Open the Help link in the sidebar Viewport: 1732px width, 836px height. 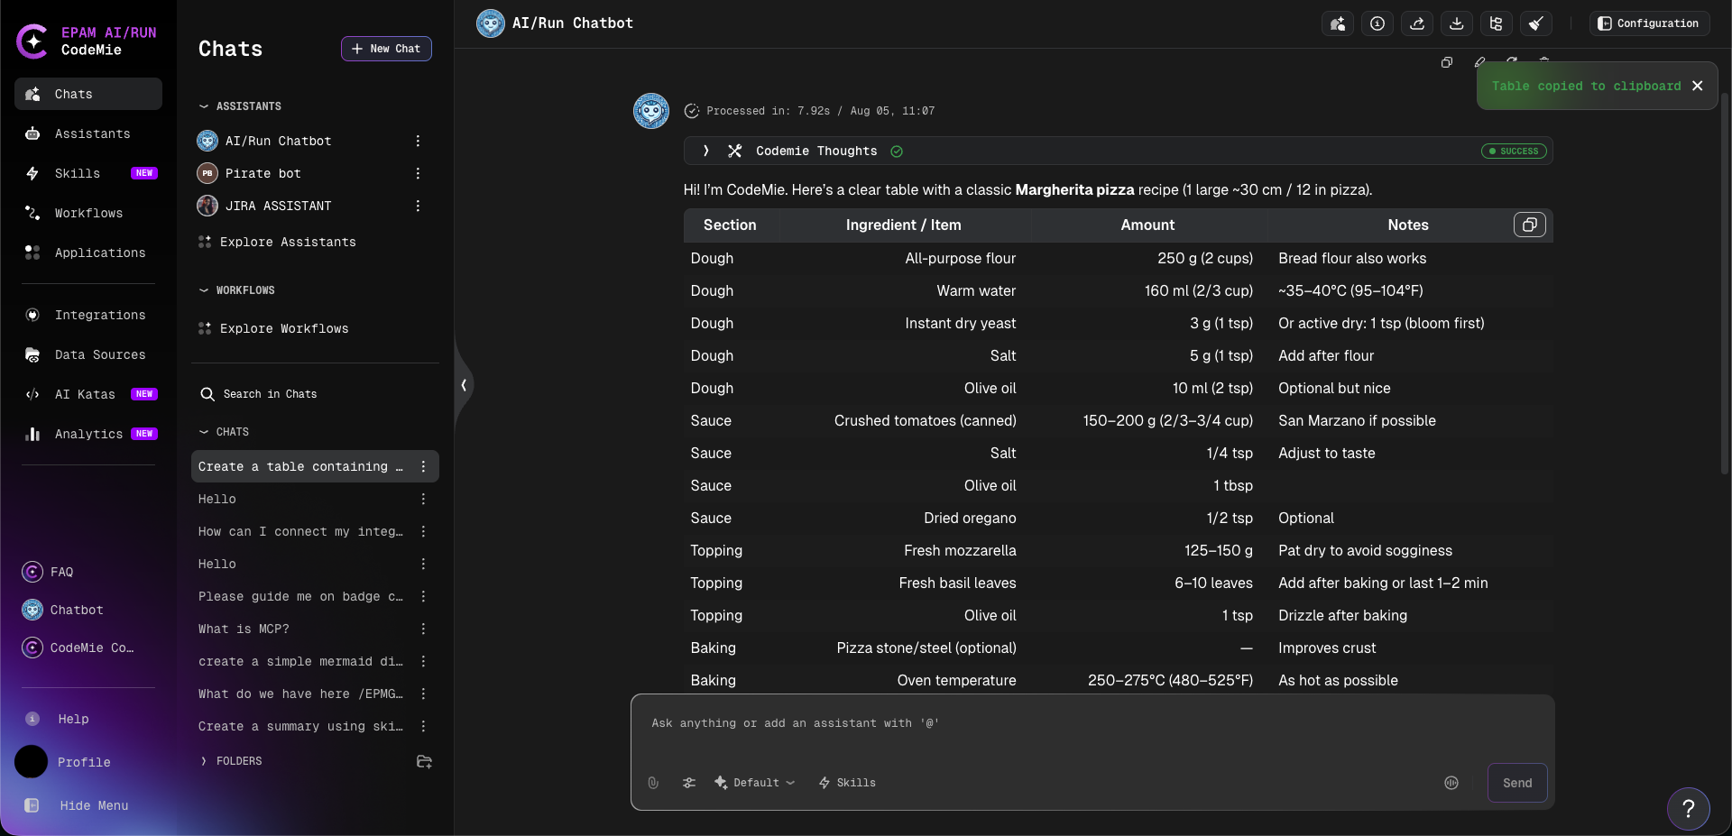click(x=58, y=719)
